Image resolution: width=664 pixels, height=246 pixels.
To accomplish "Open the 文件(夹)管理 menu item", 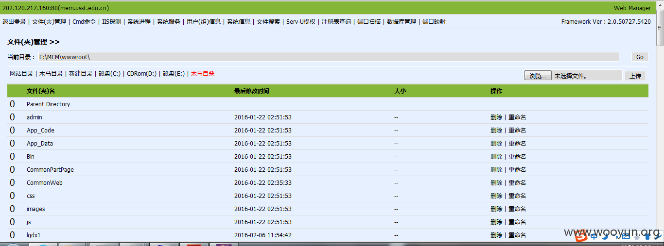I will (49, 22).
